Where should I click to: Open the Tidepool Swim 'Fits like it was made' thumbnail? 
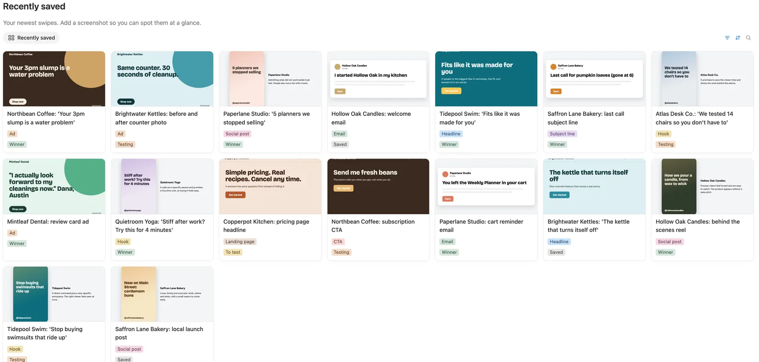tap(486, 79)
